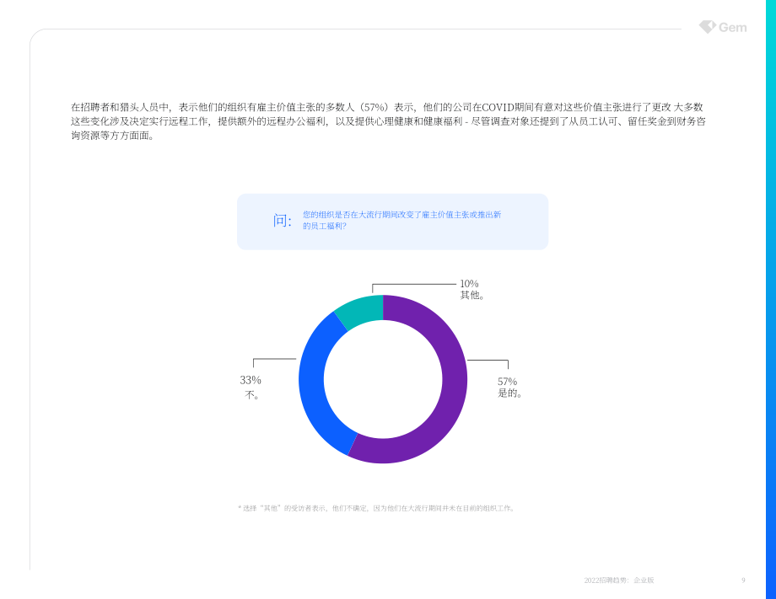
Task: Click the '10%' label text
Action: pyautogui.click(x=469, y=284)
